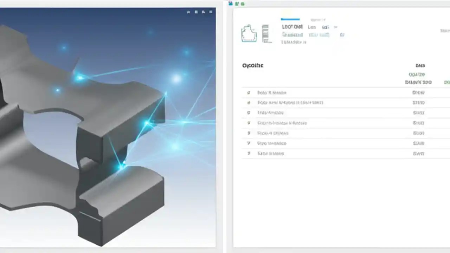This screenshot has width=450, height=253.
Task: Select the first view icon in the 3D viewport toolbar
Action: tap(188, 12)
